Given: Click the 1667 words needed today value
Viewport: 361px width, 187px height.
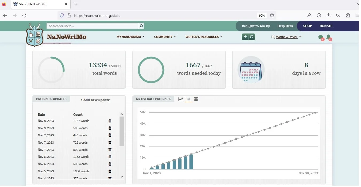Looking at the screenshot, I should coord(193,65).
